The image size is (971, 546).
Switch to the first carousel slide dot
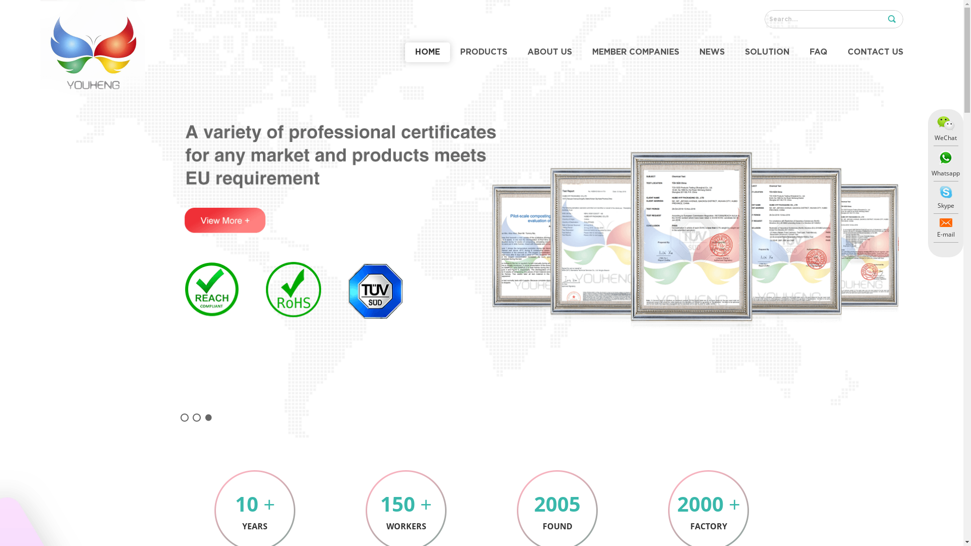tap(185, 418)
